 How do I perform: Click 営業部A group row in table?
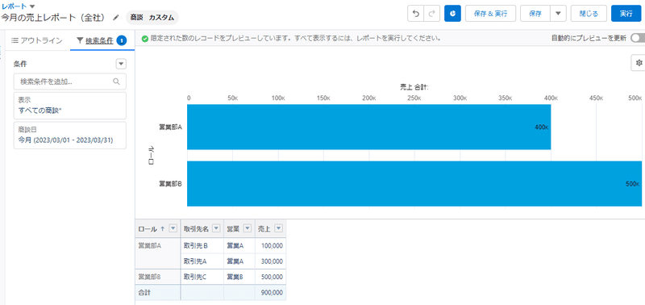[x=158, y=253]
